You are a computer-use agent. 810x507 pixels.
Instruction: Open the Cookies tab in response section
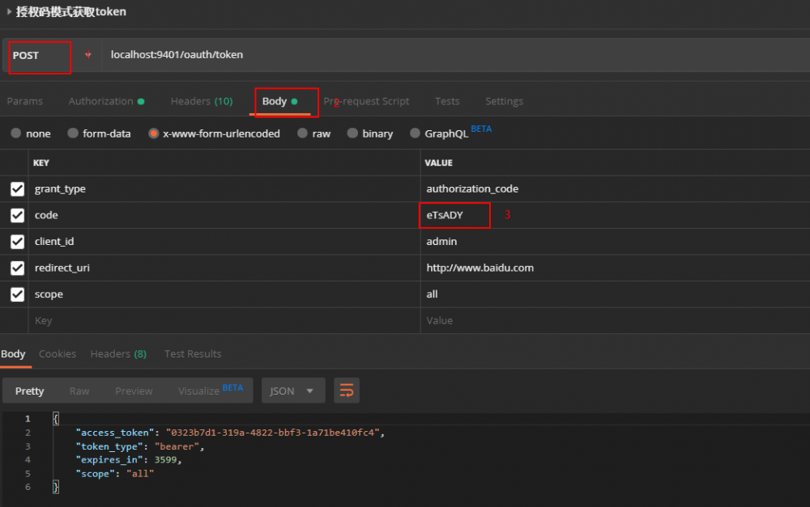(x=58, y=353)
